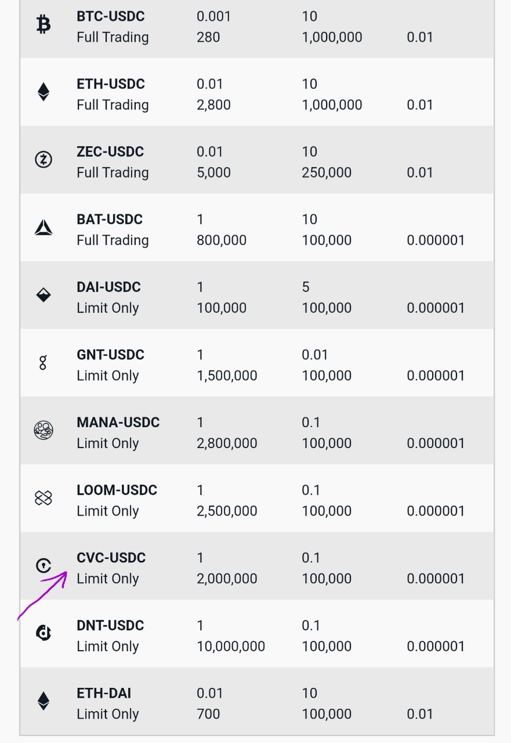The image size is (511, 743).
Task: Click Limit Only under DNT-USDC
Action: coord(108,647)
